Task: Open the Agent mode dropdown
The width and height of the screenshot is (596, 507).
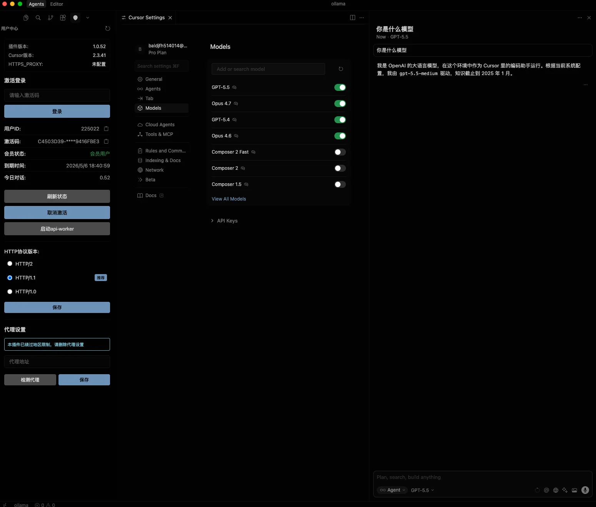Action: tap(392, 490)
